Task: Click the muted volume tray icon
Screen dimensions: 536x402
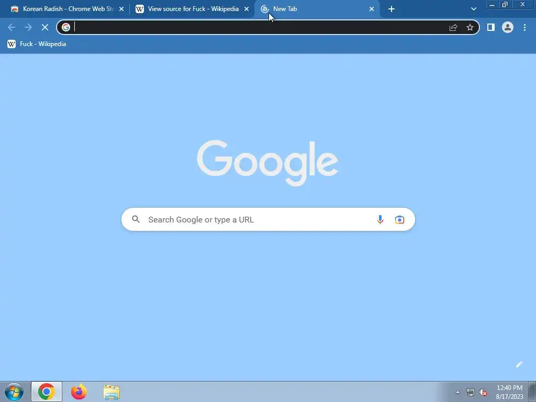Action: click(x=483, y=393)
